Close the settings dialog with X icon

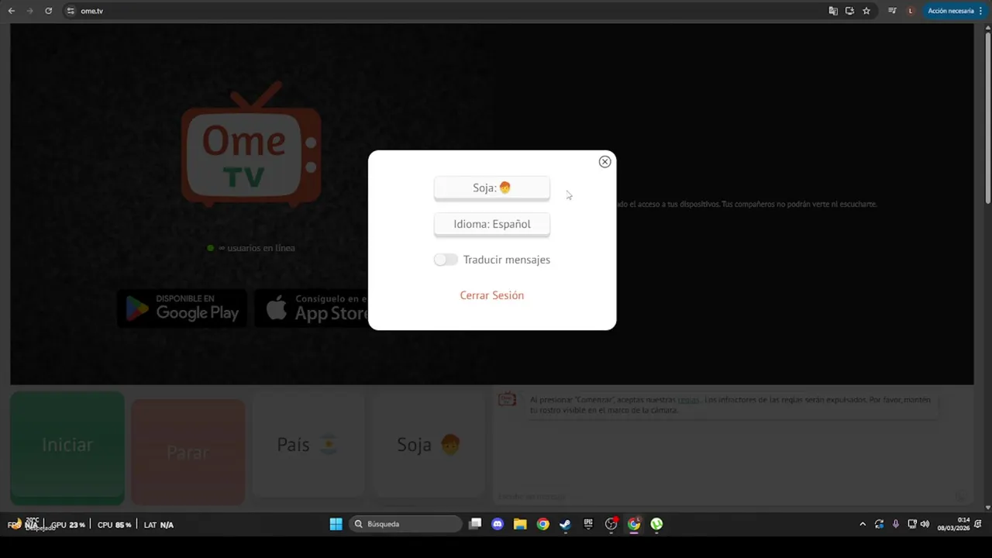tap(604, 162)
